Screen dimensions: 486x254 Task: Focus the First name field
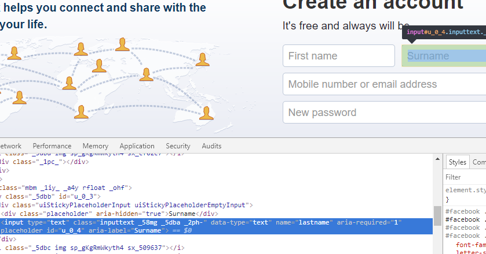coord(339,56)
